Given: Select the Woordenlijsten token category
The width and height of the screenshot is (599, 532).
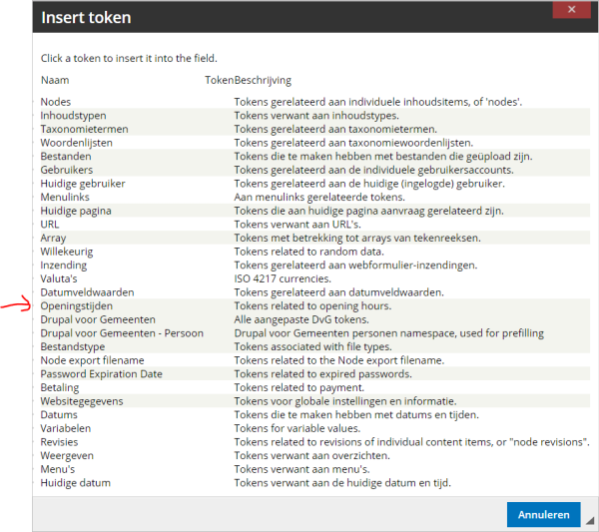Looking at the screenshot, I should [76, 143].
